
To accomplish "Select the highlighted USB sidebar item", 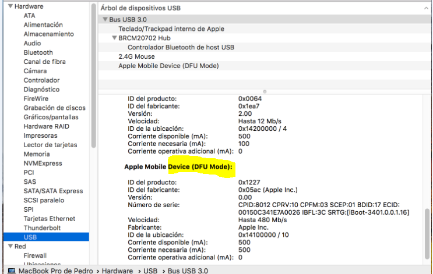I will tap(46, 237).
